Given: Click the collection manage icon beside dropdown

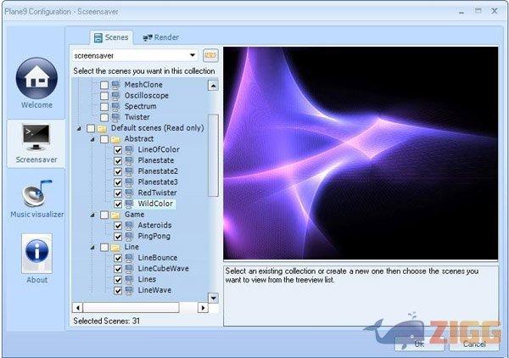Looking at the screenshot, I should point(210,56).
